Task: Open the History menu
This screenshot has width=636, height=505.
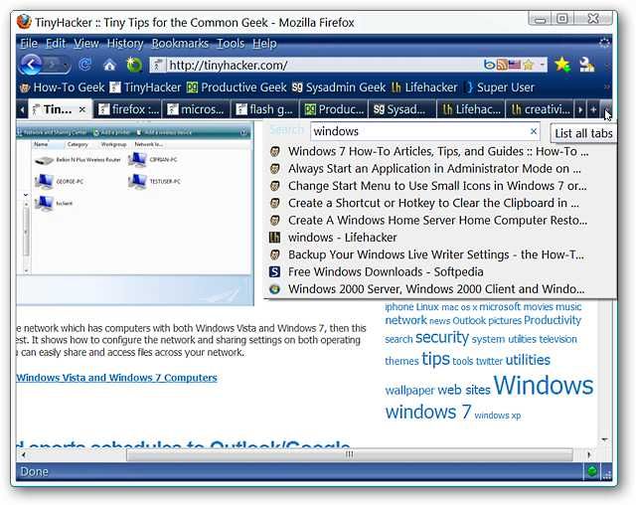Action: pyautogui.click(x=125, y=44)
